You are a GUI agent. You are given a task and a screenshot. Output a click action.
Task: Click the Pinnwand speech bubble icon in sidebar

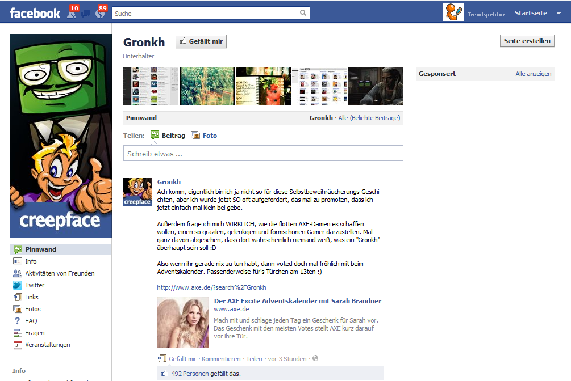18,249
